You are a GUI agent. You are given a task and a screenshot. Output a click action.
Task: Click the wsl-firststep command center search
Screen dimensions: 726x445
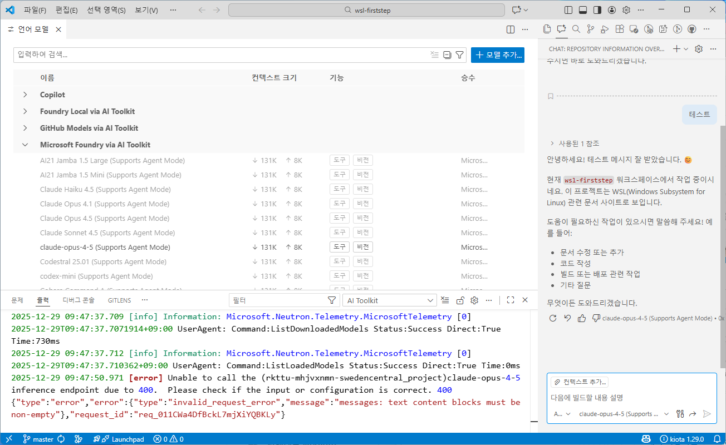(x=366, y=10)
